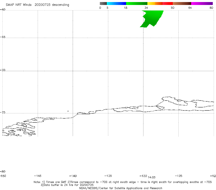Click the color bar label '50'
This screenshot has width=216, height=190.
click(173, 8)
